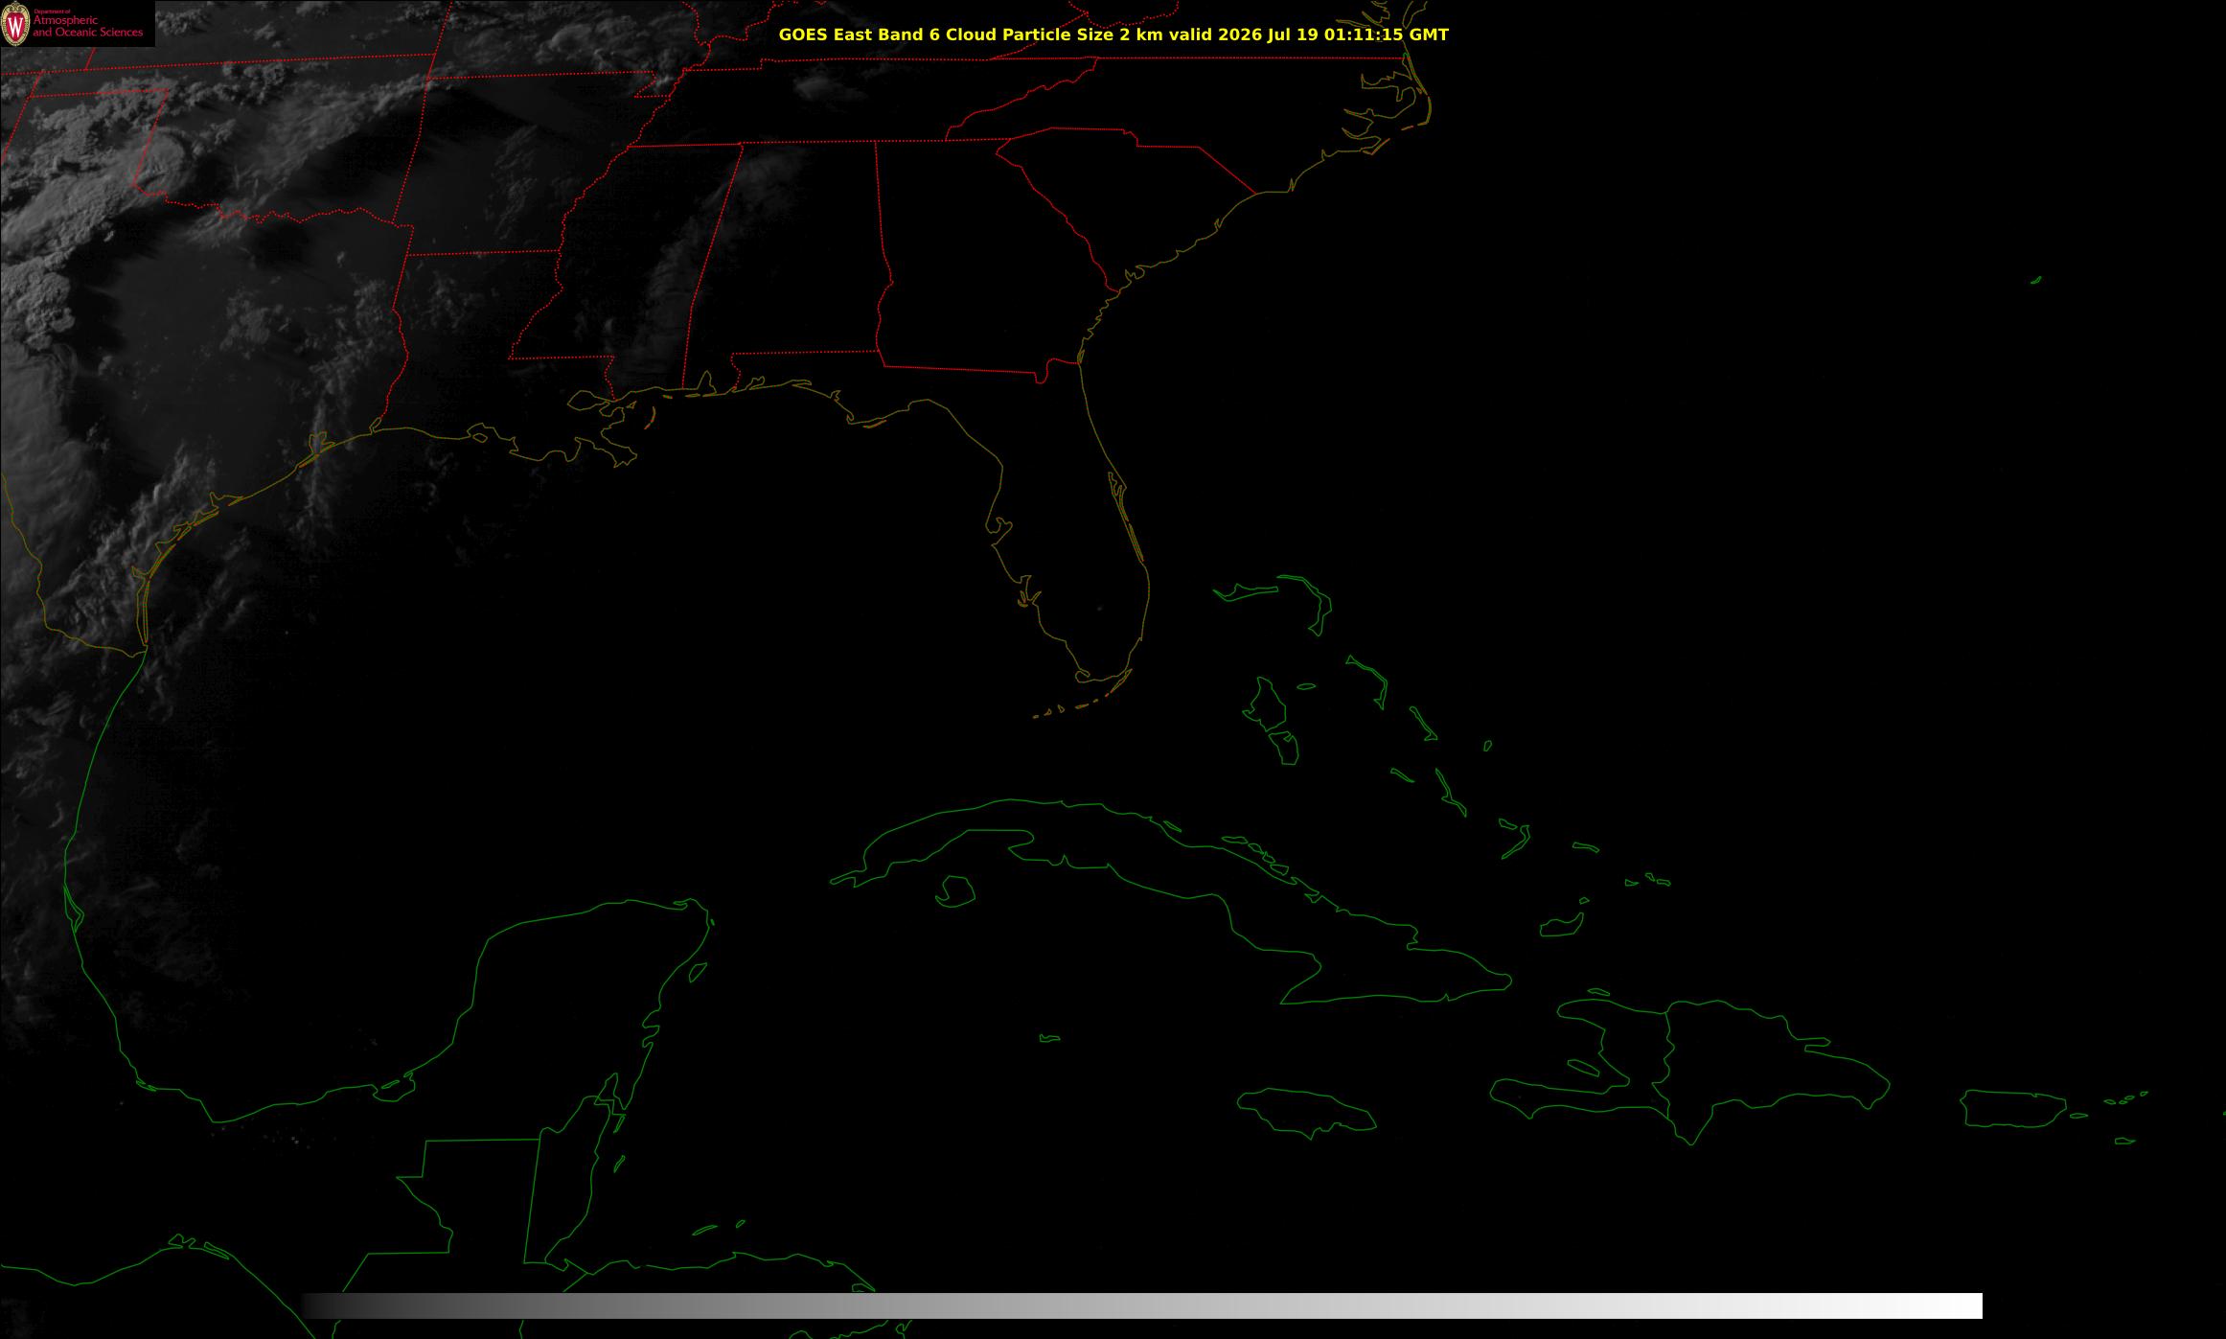
Task: Click the small Bermuda outline in the Atlantic
Action: click(2035, 280)
